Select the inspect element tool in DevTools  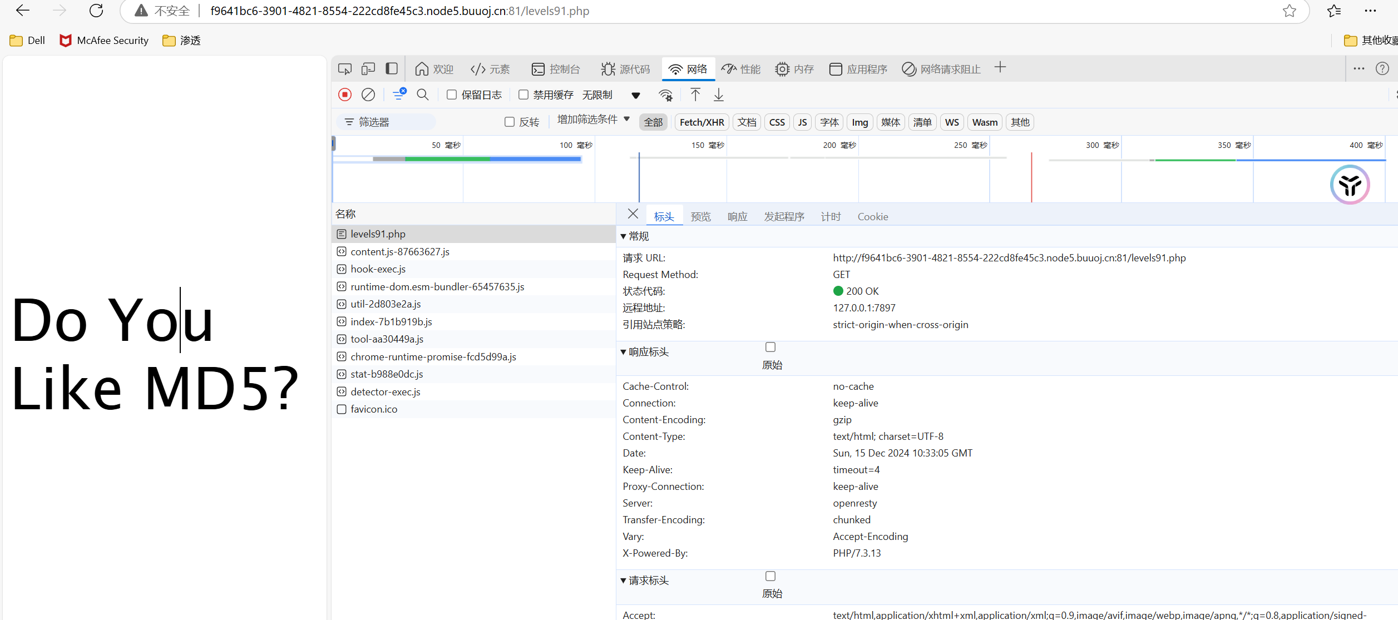(x=344, y=68)
